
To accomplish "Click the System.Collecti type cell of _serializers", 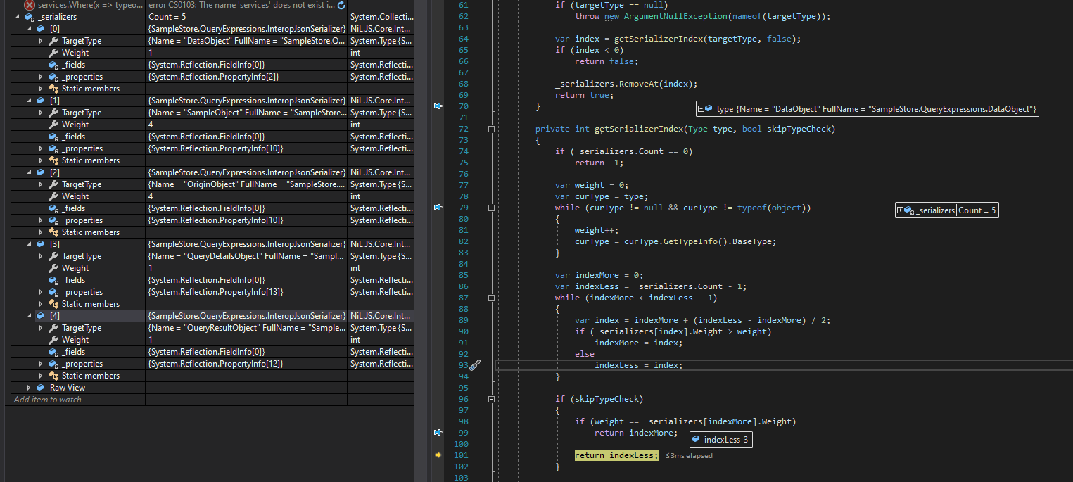I will tap(381, 17).
